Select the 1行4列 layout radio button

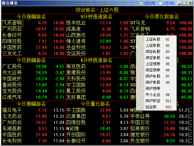click(160, 3)
